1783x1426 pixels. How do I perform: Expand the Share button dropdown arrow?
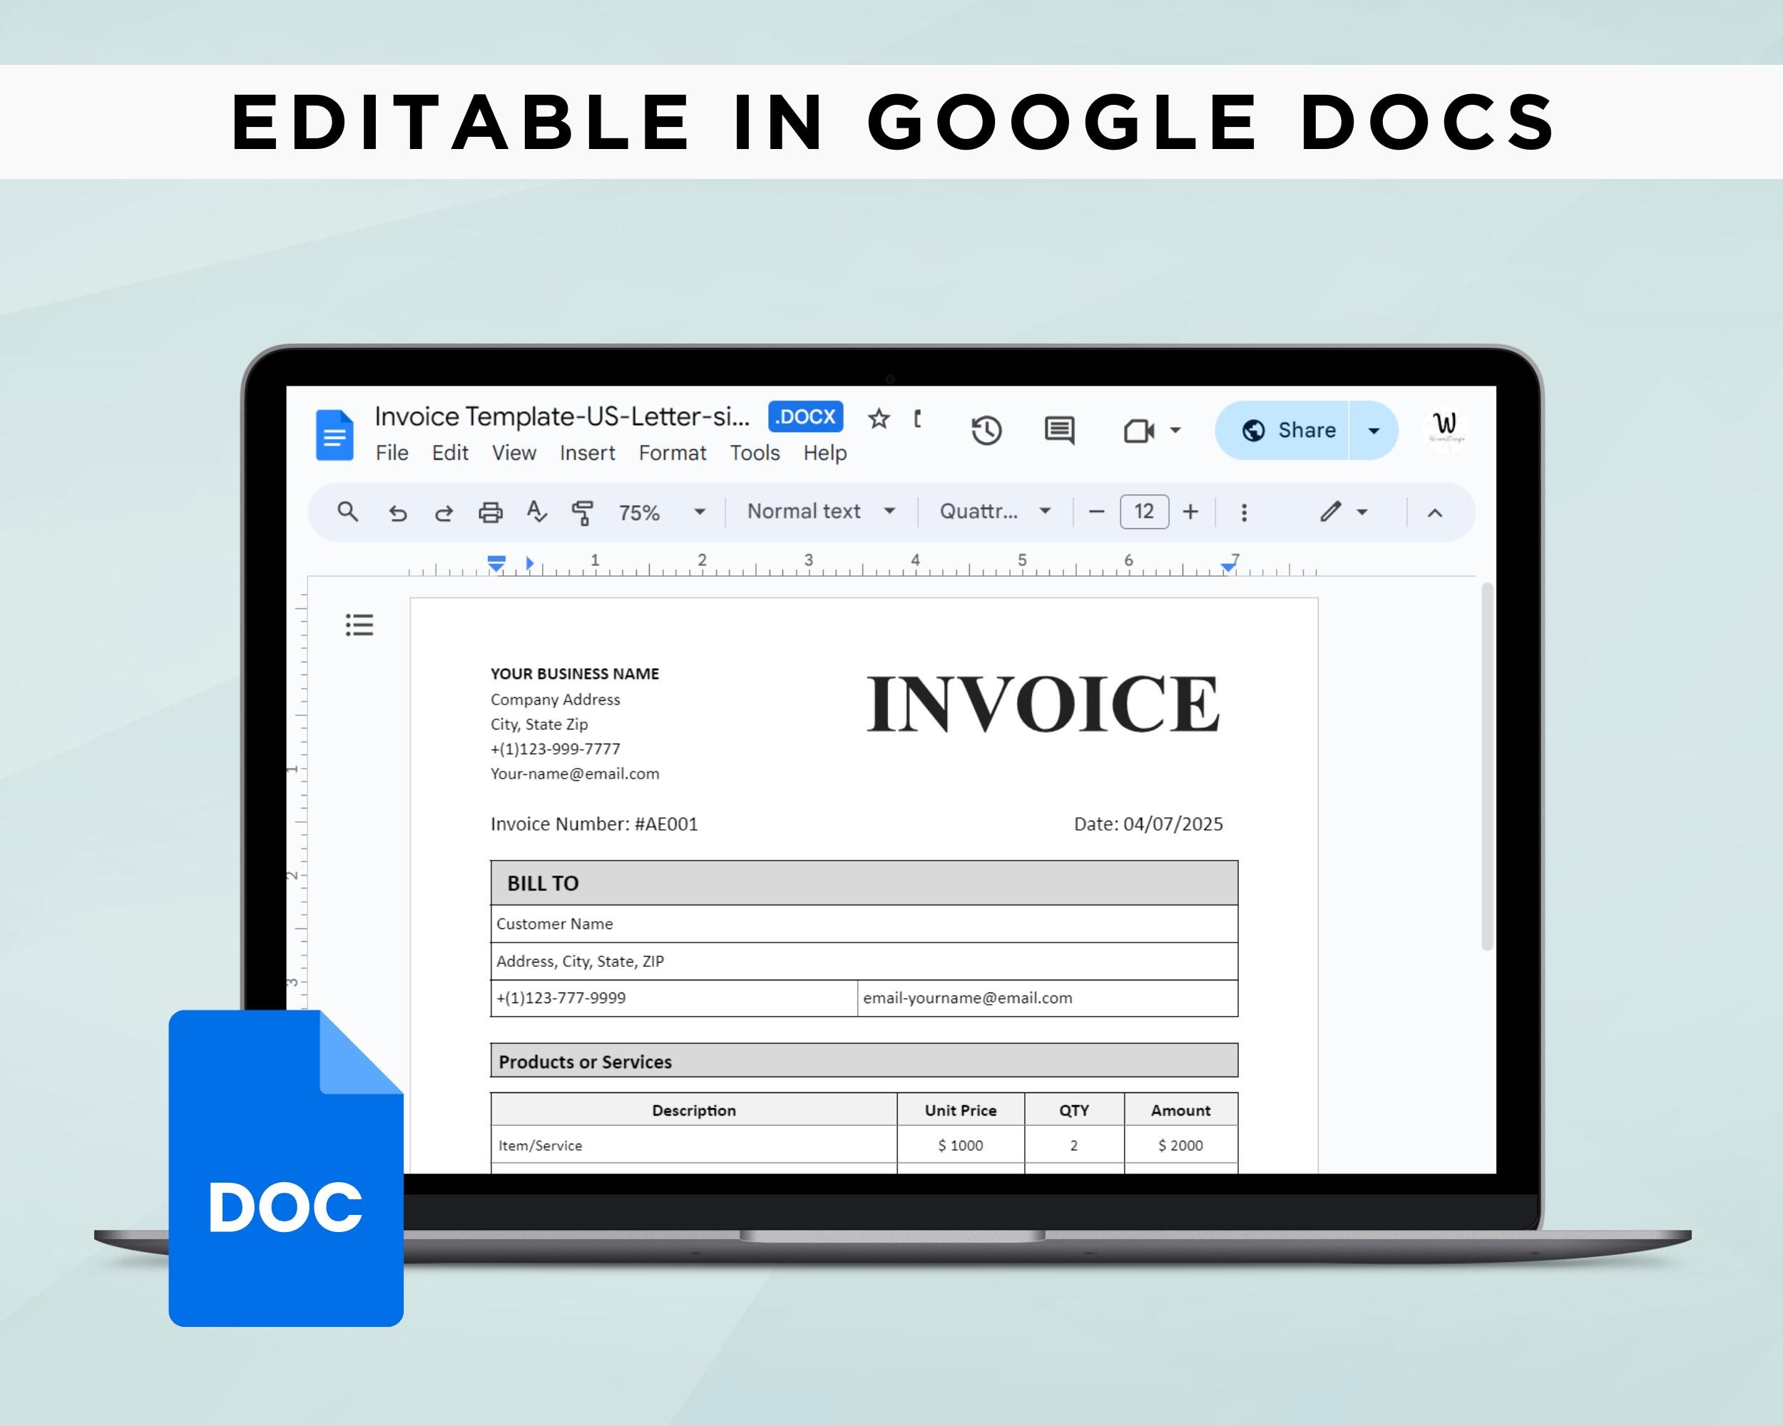click(x=1373, y=430)
